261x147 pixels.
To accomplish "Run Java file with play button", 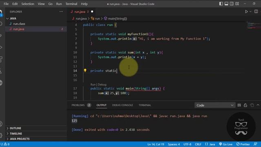I will tap(246, 11).
